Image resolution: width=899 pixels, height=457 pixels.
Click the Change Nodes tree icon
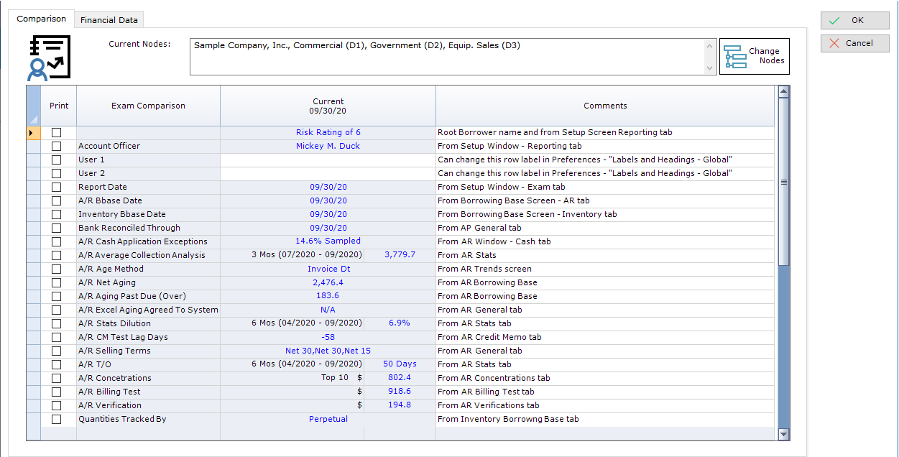click(x=734, y=57)
